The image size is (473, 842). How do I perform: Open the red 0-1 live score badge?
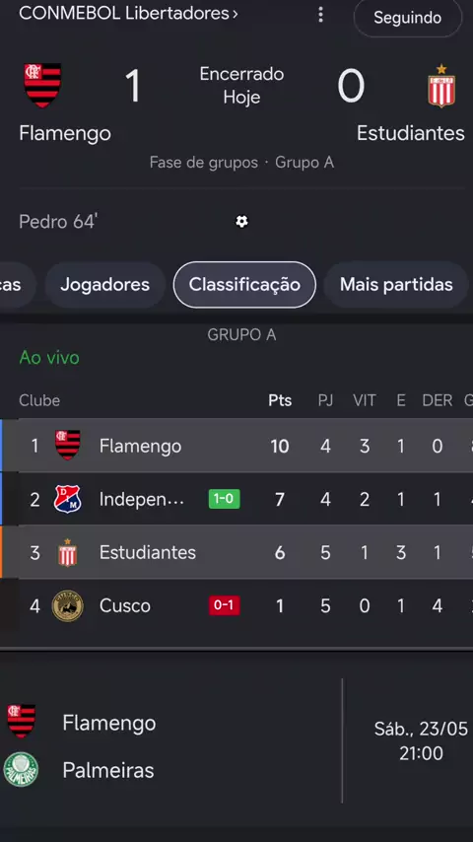(x=224, y=605)
